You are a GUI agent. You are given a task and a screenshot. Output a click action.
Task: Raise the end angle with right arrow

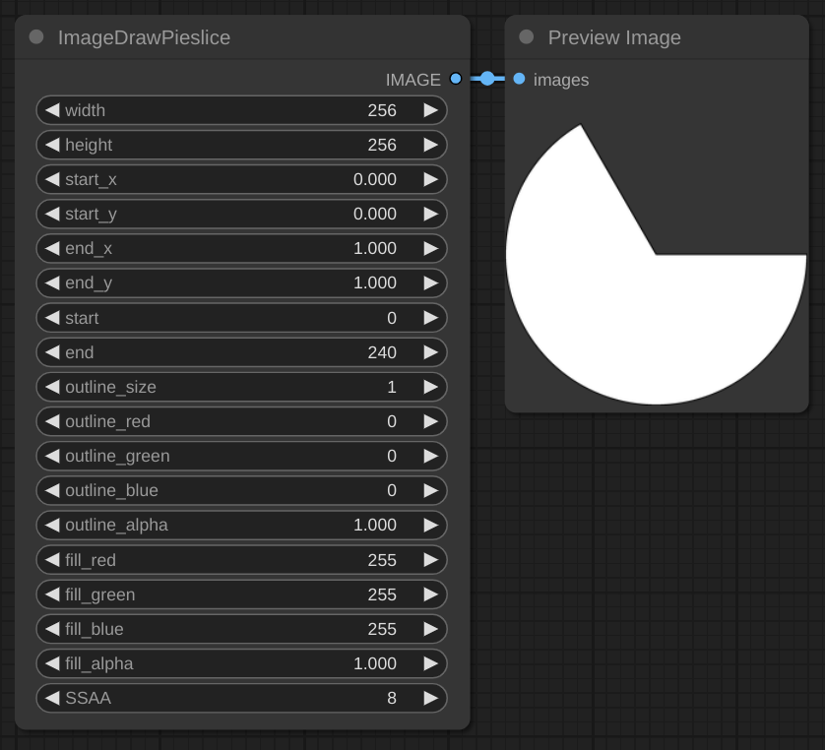[430, 352]
